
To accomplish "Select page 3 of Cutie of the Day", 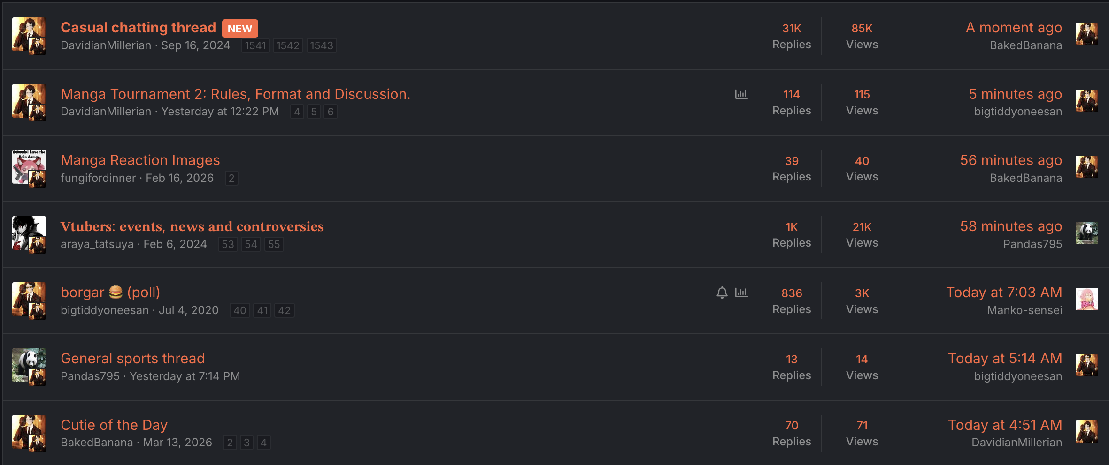I will coord(246,442).
